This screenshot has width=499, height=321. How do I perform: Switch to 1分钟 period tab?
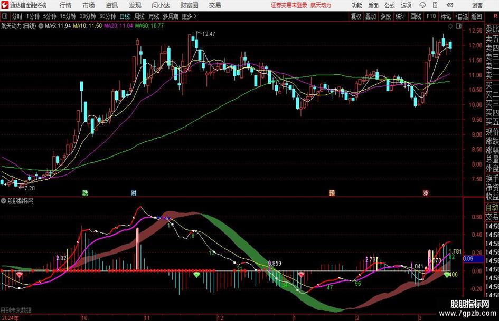pos(32,16)
